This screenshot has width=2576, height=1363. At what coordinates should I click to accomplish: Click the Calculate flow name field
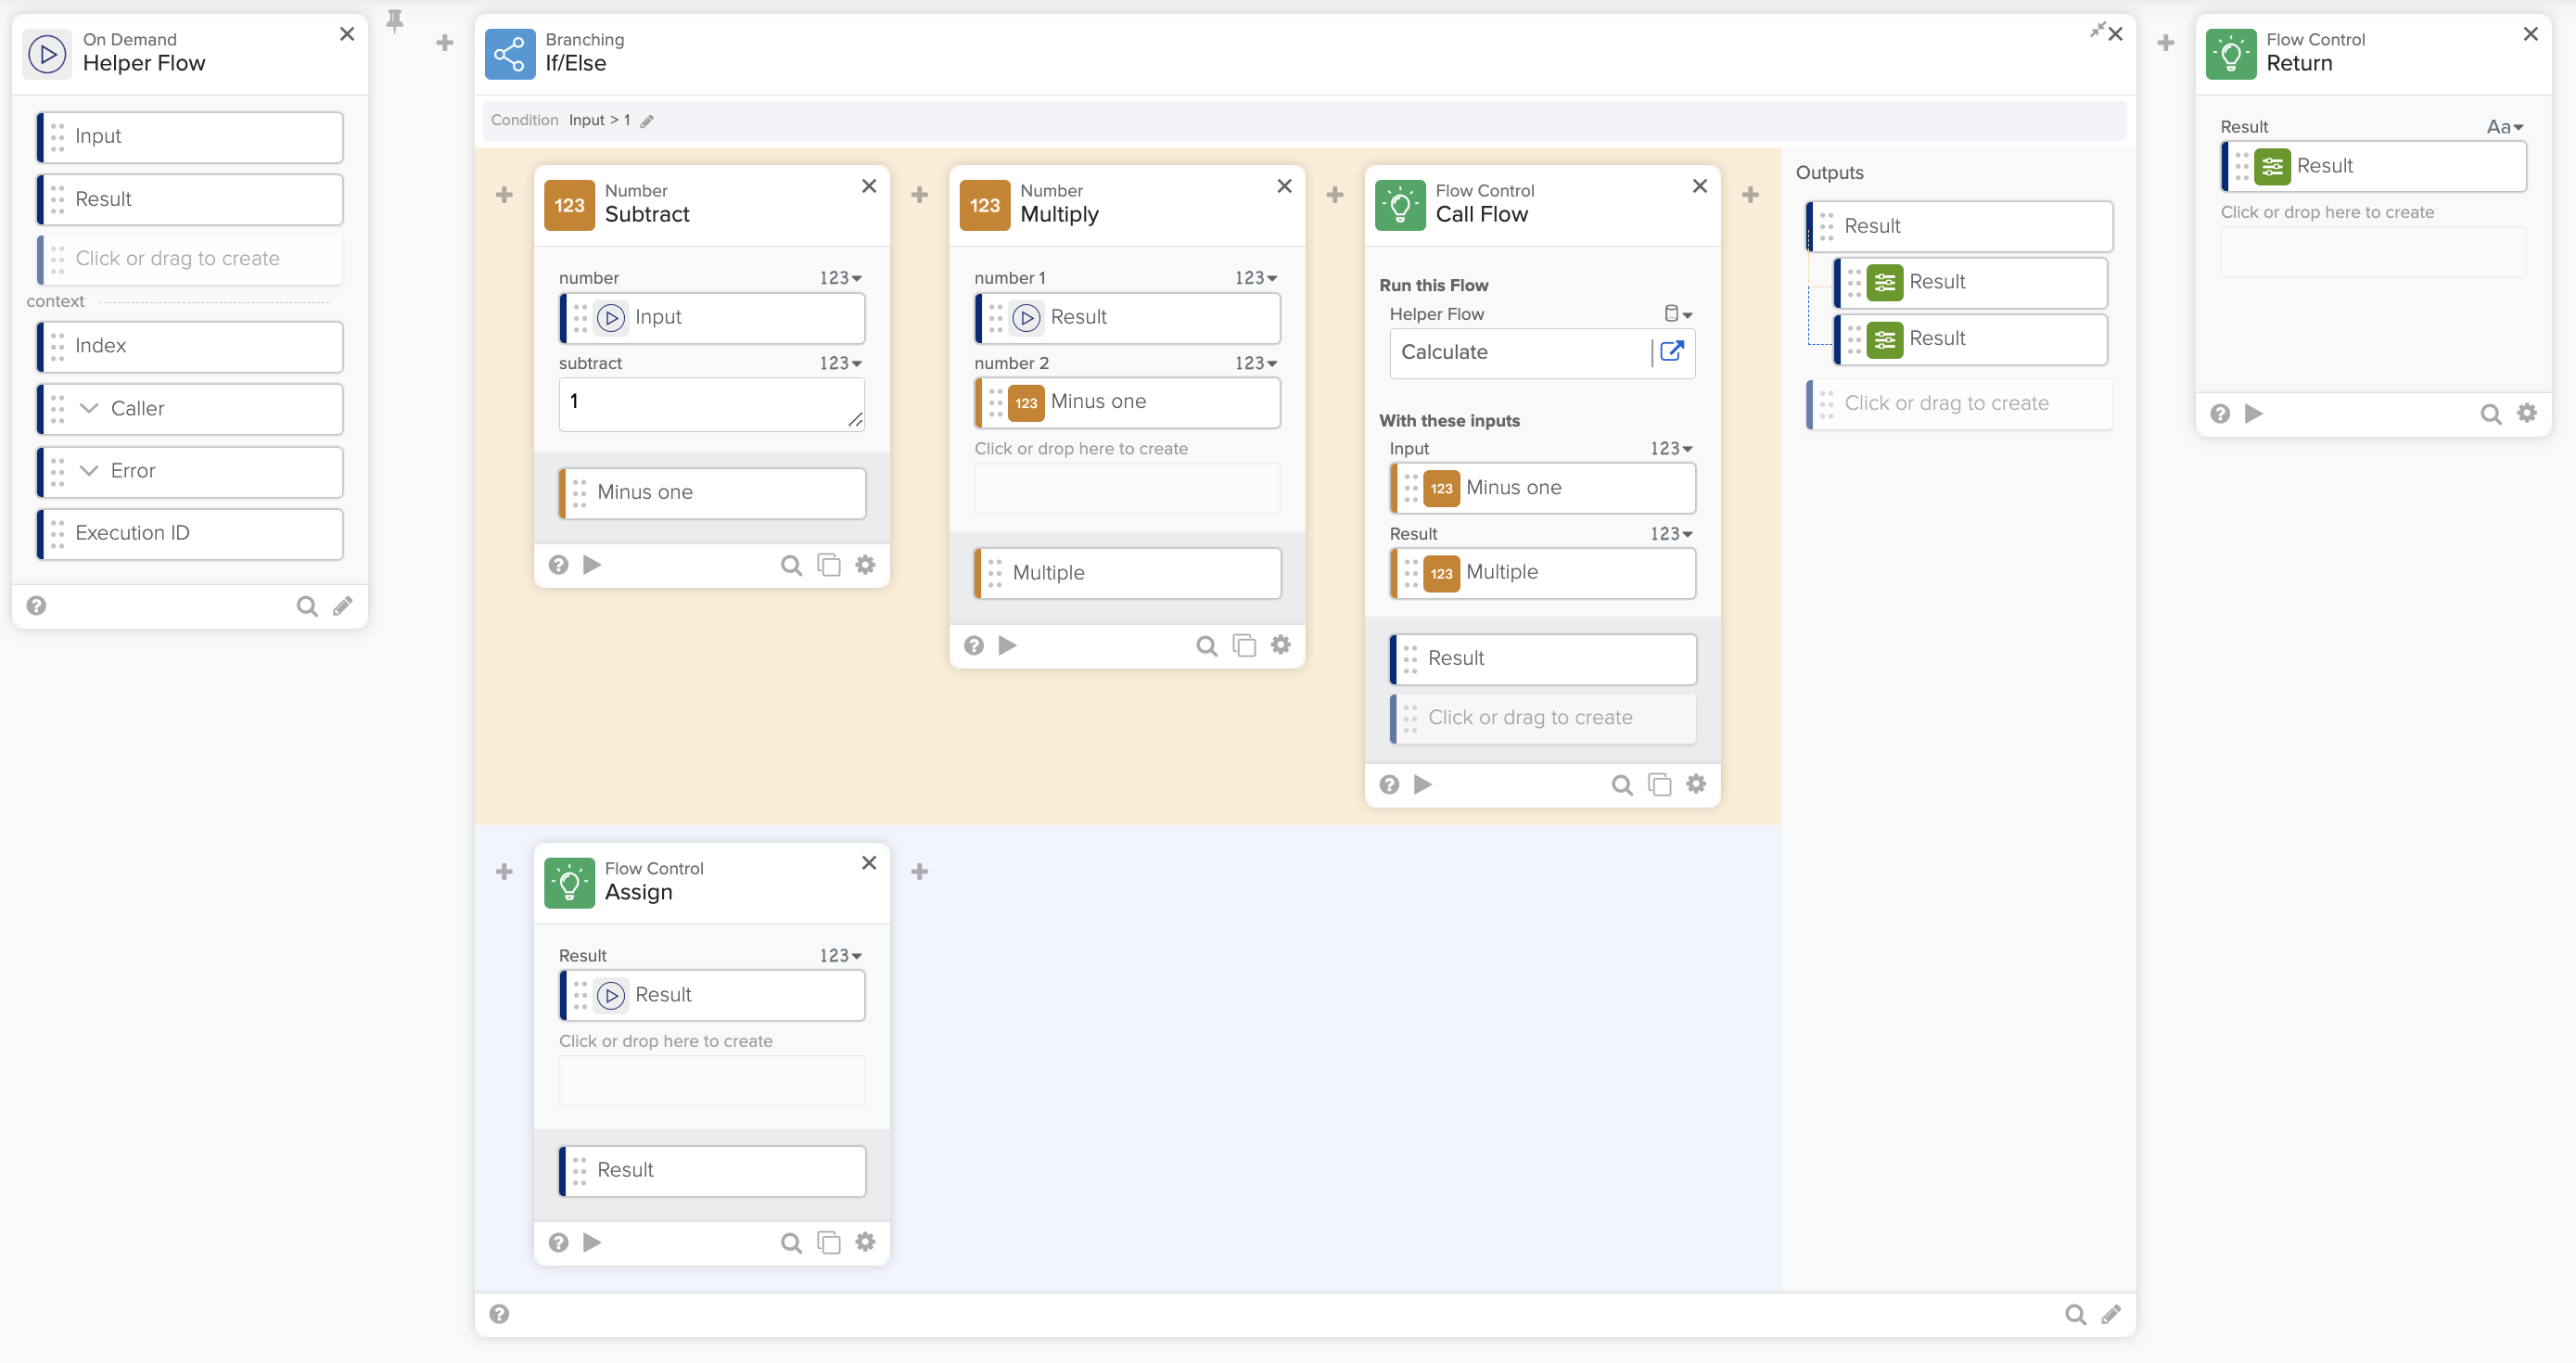[1510, 352]
